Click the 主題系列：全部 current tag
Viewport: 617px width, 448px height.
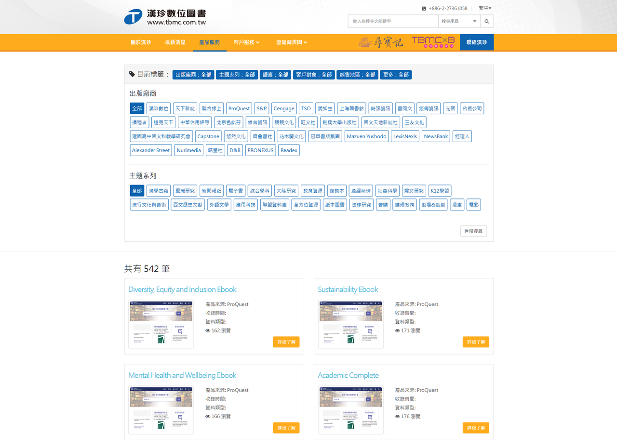(x=237, y=75)
